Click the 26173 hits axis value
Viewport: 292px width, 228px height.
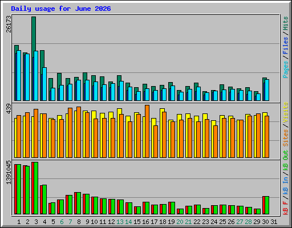point(9,25)
